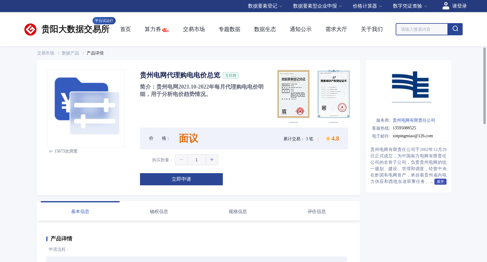Expand 价格计算器 dropdown menu

click(x=367, y=6)
